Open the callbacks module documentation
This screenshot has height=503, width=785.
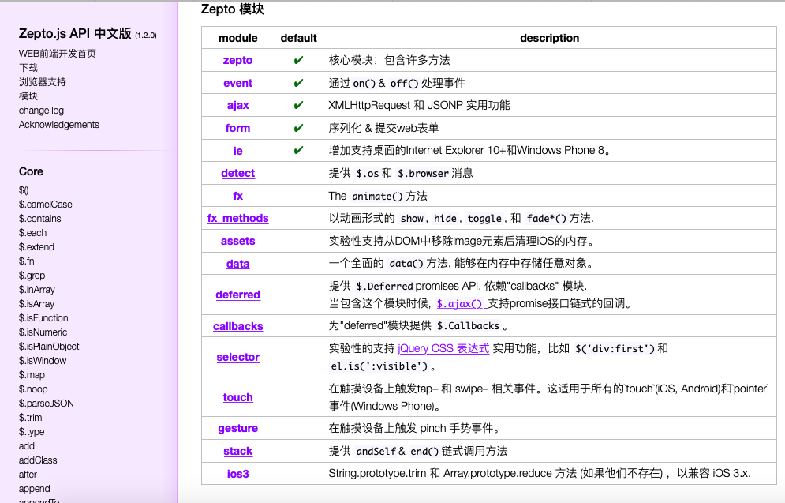click(237, 326)
